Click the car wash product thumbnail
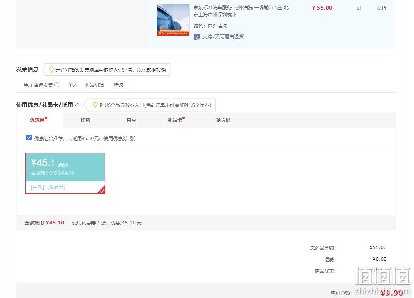This screenshot has width=414, height=298. point(173,20)
